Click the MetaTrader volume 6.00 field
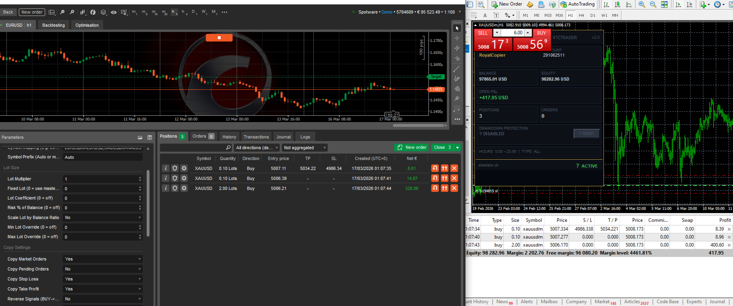Image resolution: width=733 pixels, height=306 pixels. pyautogui.click(x=513, y=33)
